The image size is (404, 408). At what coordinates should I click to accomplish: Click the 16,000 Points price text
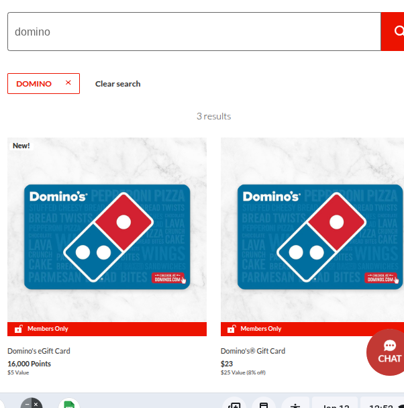click(x=29, y=364)
